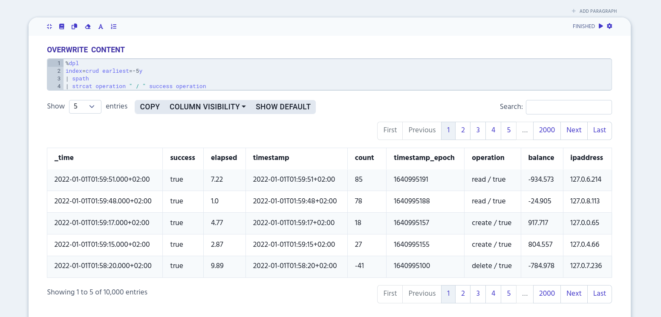Click the copy paragraph icon
Image resolution: width=661 pixels, height=317 pixels.
coord(75,26)
